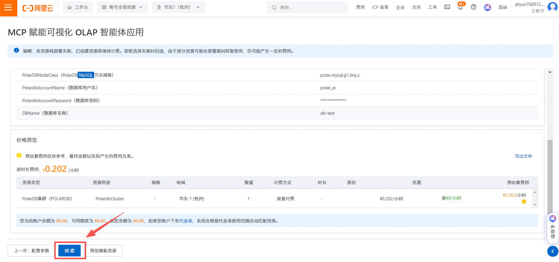
Task: Click the PolardbAccountName parameter label
Action: click(60, 88)
